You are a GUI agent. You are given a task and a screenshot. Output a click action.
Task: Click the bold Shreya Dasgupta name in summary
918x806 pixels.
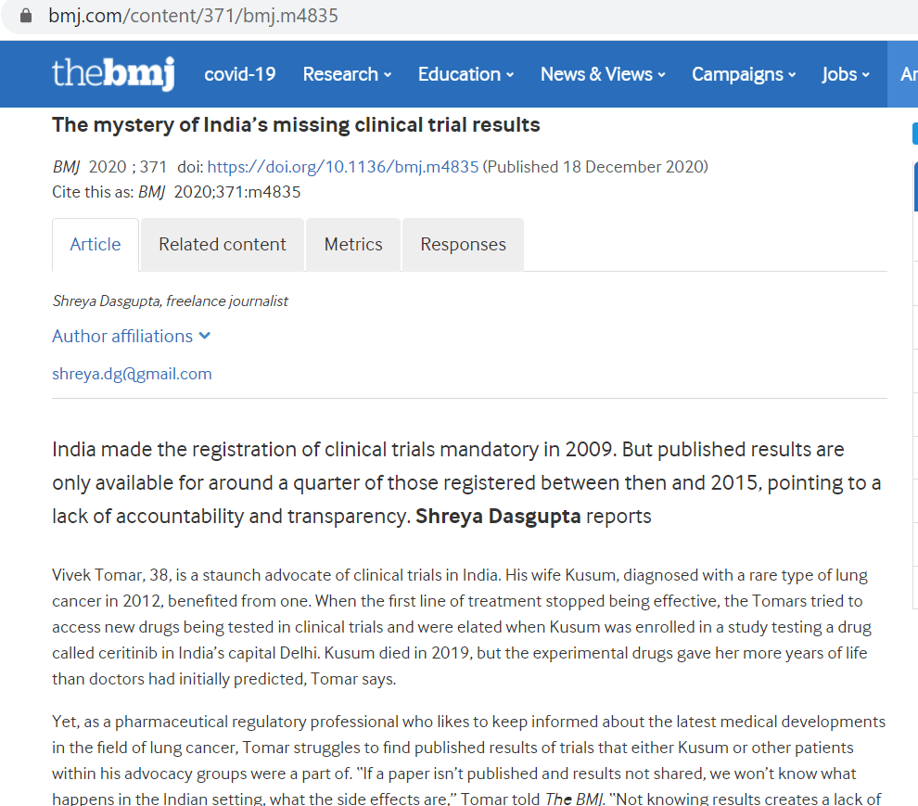(498, 517)
